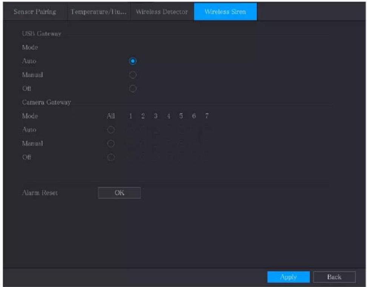Set Camera Gateway Off radio under All

(111, 157)
